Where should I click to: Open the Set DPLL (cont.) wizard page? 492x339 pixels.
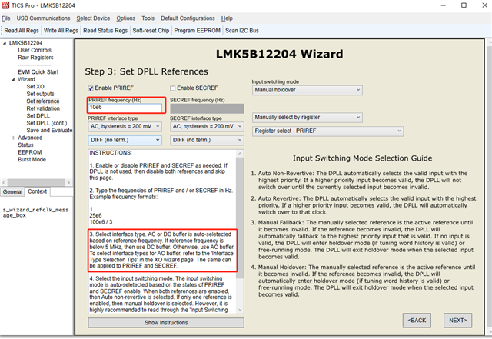[x=47, y=123]
